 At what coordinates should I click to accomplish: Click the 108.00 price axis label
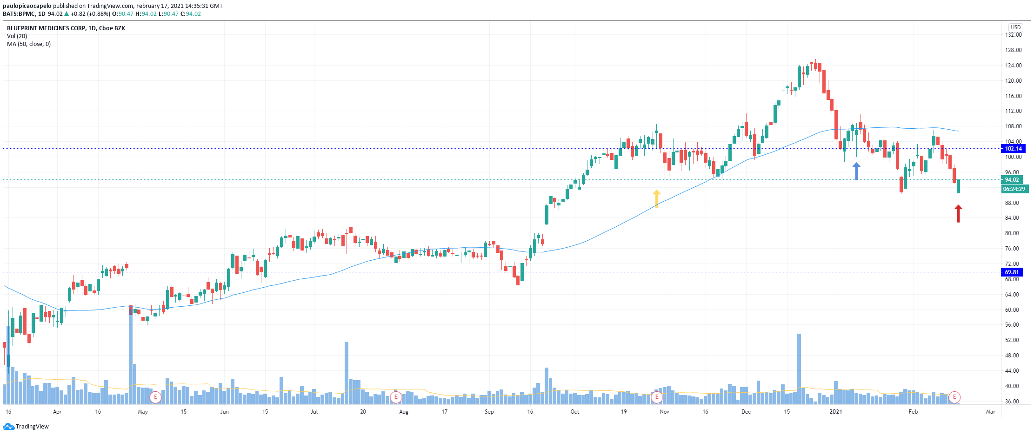point(1013,126)
